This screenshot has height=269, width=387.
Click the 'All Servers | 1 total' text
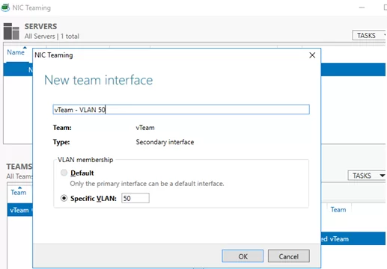(x=52, y=37)
